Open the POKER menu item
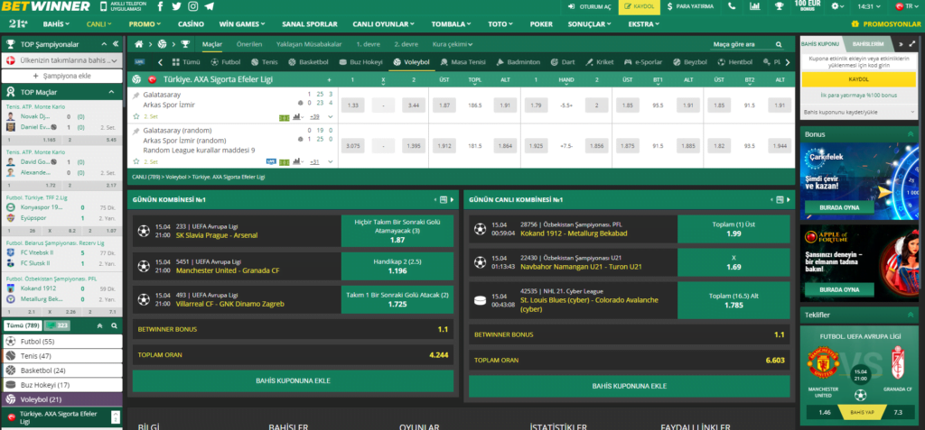The image size is (925, 430). 541,24
